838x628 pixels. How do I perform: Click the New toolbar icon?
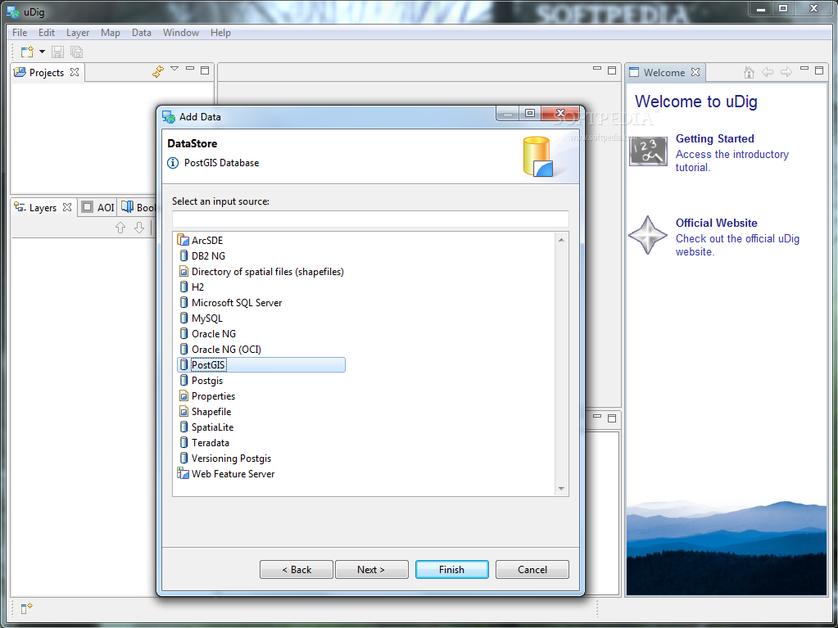[27, 52]
